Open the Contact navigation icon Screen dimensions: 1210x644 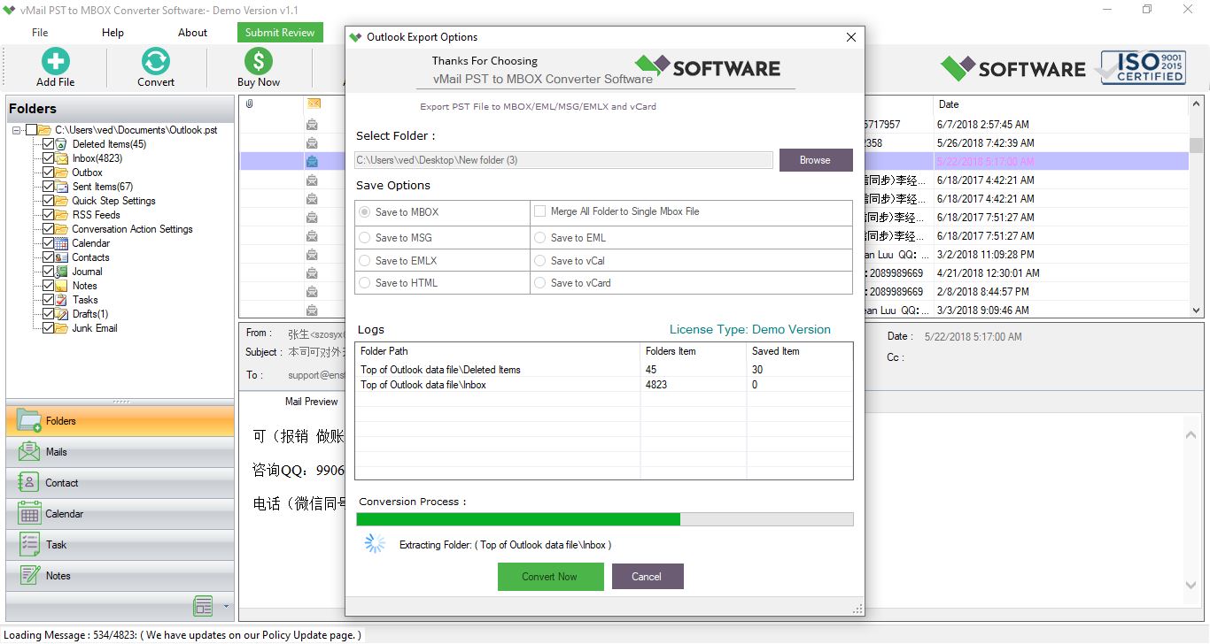[28, 482]
